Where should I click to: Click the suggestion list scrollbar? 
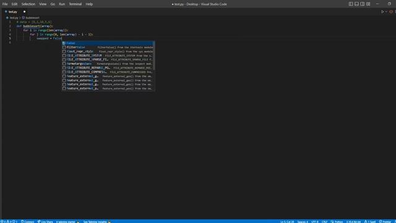(x=154, y=56)
